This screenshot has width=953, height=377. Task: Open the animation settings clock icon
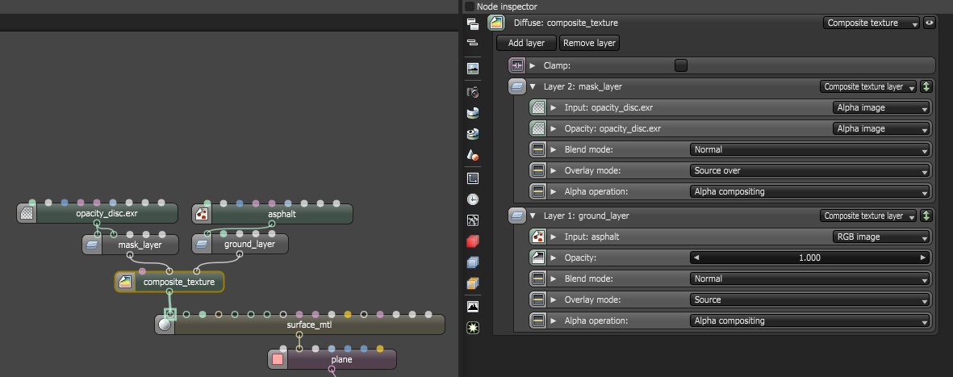point(472,199)
